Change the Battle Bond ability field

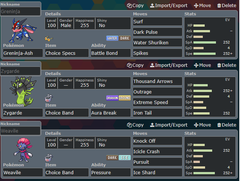(111, 53)
